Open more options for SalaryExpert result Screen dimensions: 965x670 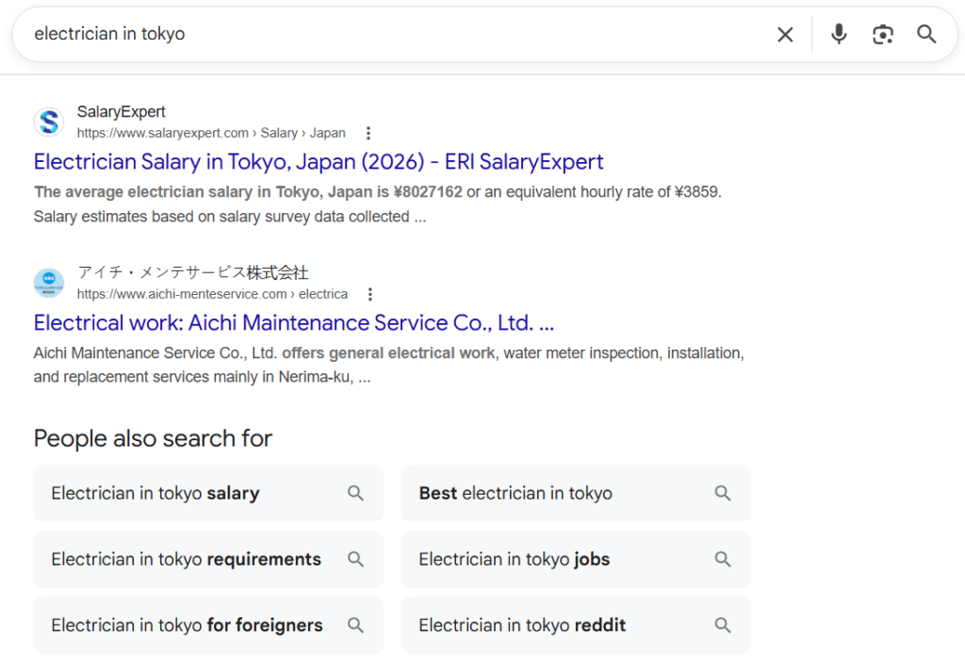click(368, 133)
